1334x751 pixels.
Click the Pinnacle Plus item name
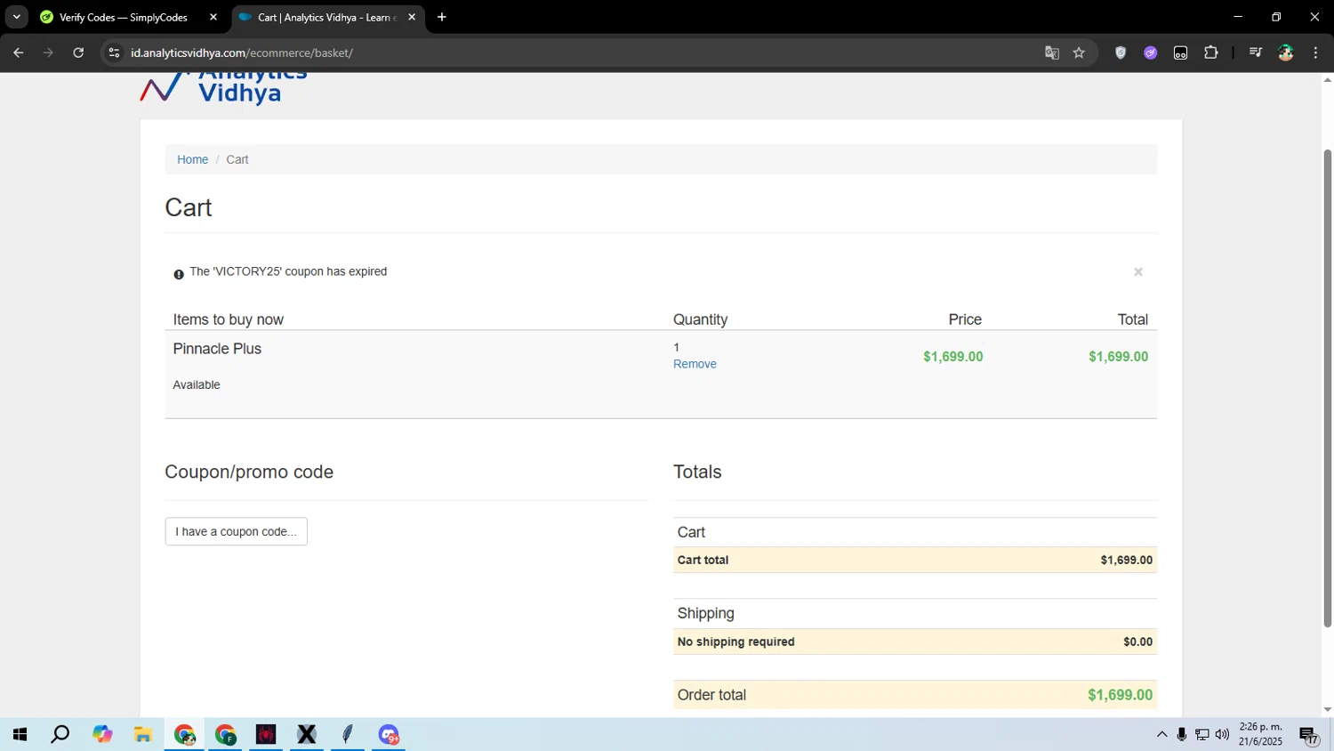pos(217,349)
